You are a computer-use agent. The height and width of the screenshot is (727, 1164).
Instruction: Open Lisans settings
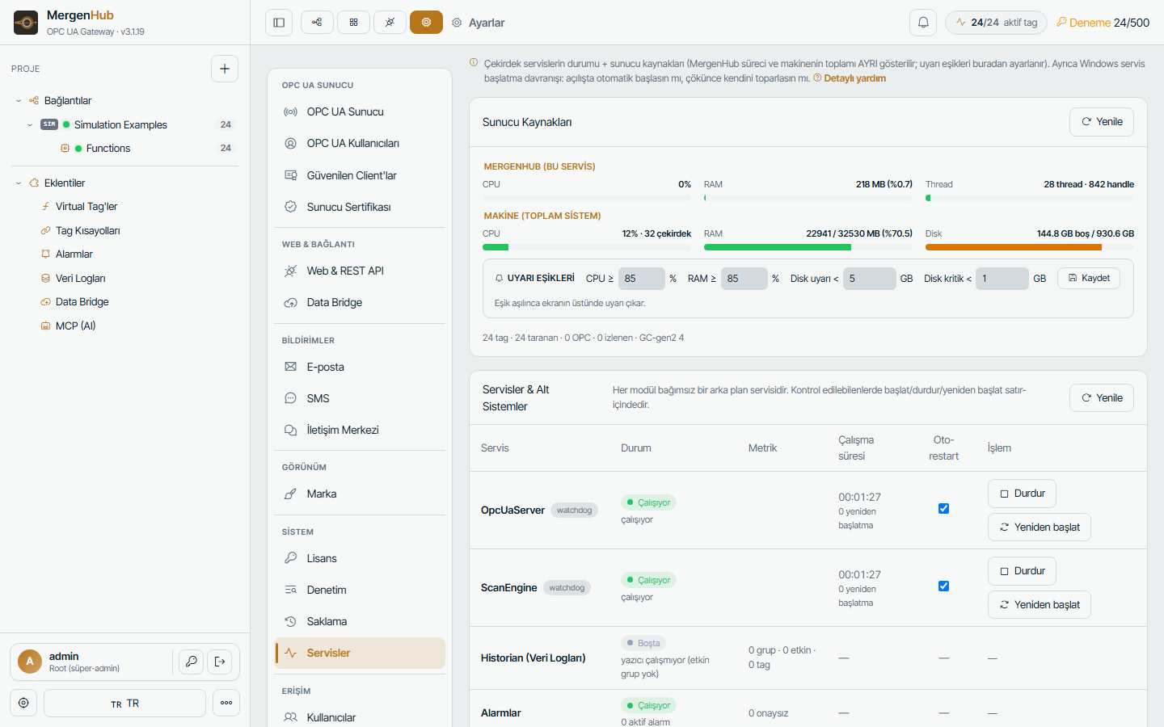pos(360,558)
